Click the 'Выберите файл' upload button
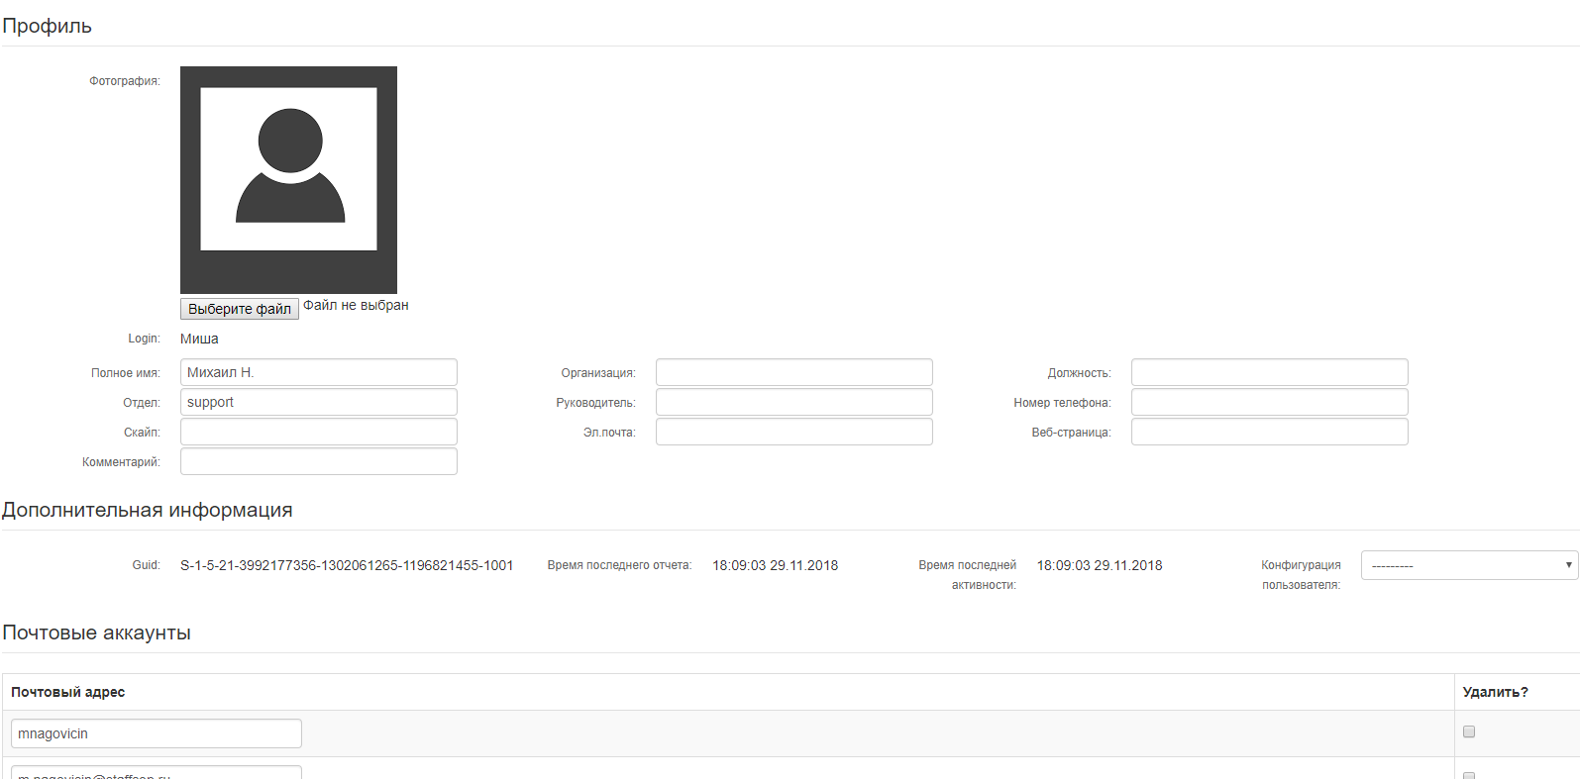Screen dimensions: 1580x779 [x=240, y=309]
